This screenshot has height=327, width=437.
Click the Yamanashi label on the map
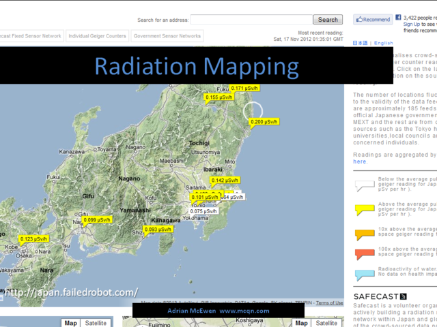(135, 211)
